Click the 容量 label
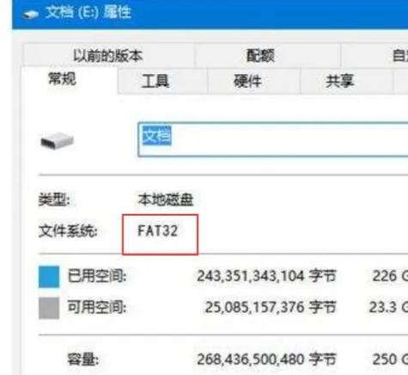The height and width of the screenshot is (375, 408). (x=83, y=360)
